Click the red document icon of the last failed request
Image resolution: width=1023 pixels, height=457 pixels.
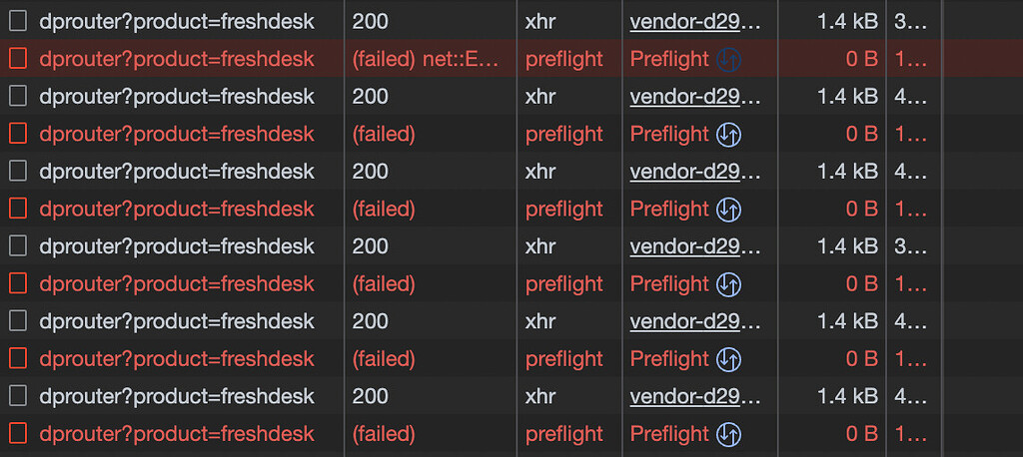point(18,433)
